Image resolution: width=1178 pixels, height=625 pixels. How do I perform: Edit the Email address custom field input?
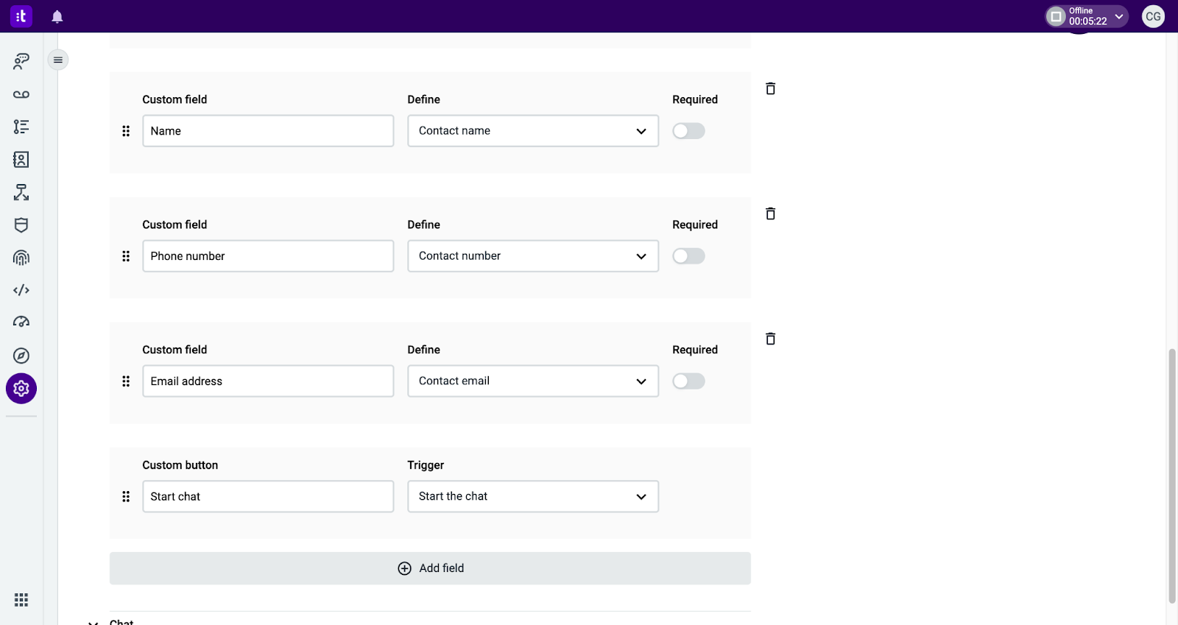coord(268,381)
